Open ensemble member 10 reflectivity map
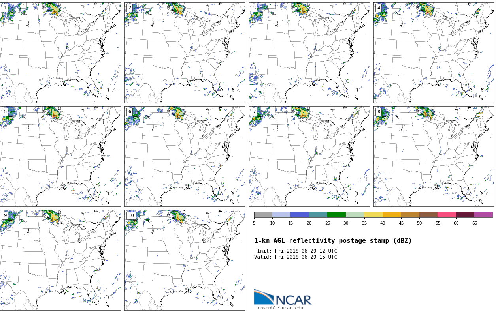The image size is (498, 311). (185, 260)
